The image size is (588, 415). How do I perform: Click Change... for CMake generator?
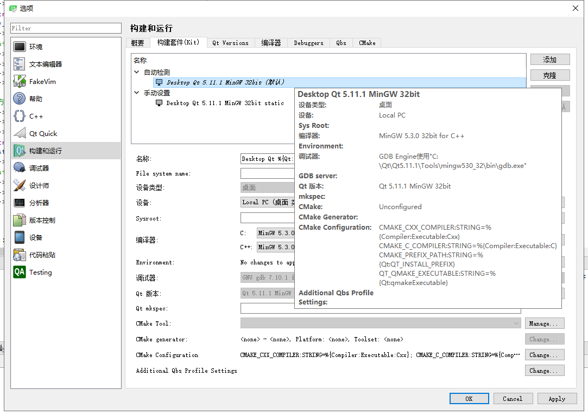(545, 339)
